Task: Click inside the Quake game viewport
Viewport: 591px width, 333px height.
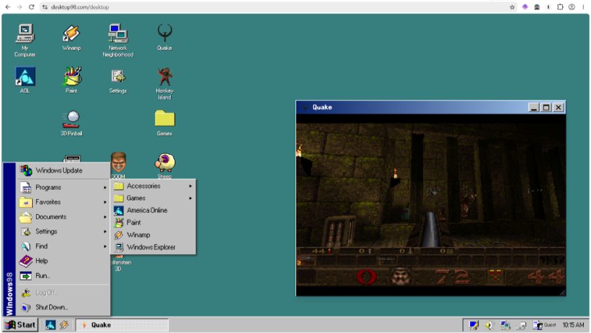Action: click(431, 205)
